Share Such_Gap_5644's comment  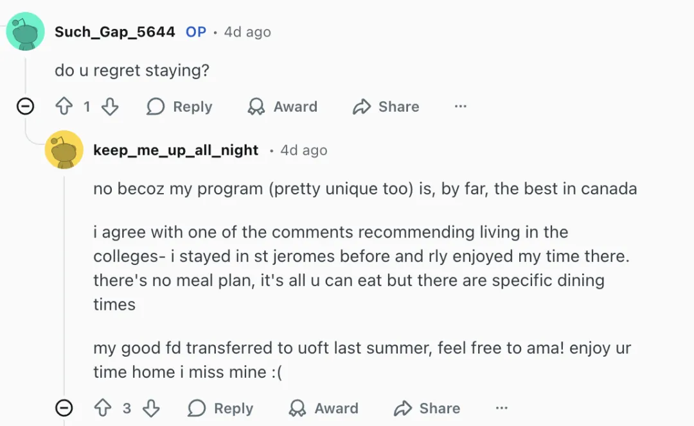click(x=386, y=106)
